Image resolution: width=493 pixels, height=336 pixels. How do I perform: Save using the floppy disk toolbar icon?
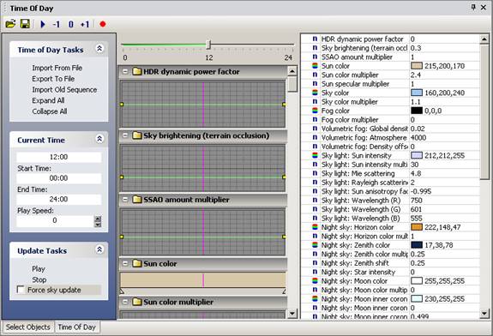coord(25,24)
